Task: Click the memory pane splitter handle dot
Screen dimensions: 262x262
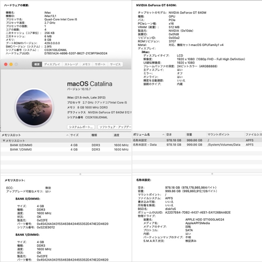Action: click(80, 174)
